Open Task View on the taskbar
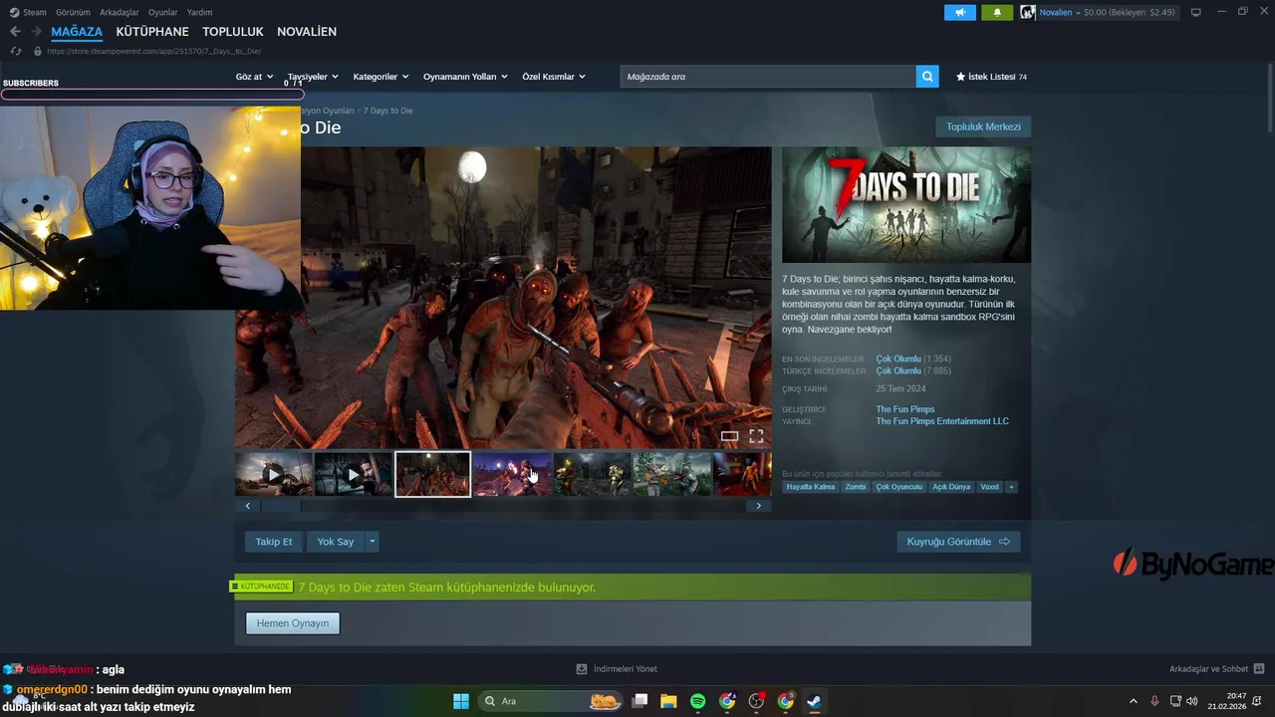The image size is (1275, 717). coord(640,701)
